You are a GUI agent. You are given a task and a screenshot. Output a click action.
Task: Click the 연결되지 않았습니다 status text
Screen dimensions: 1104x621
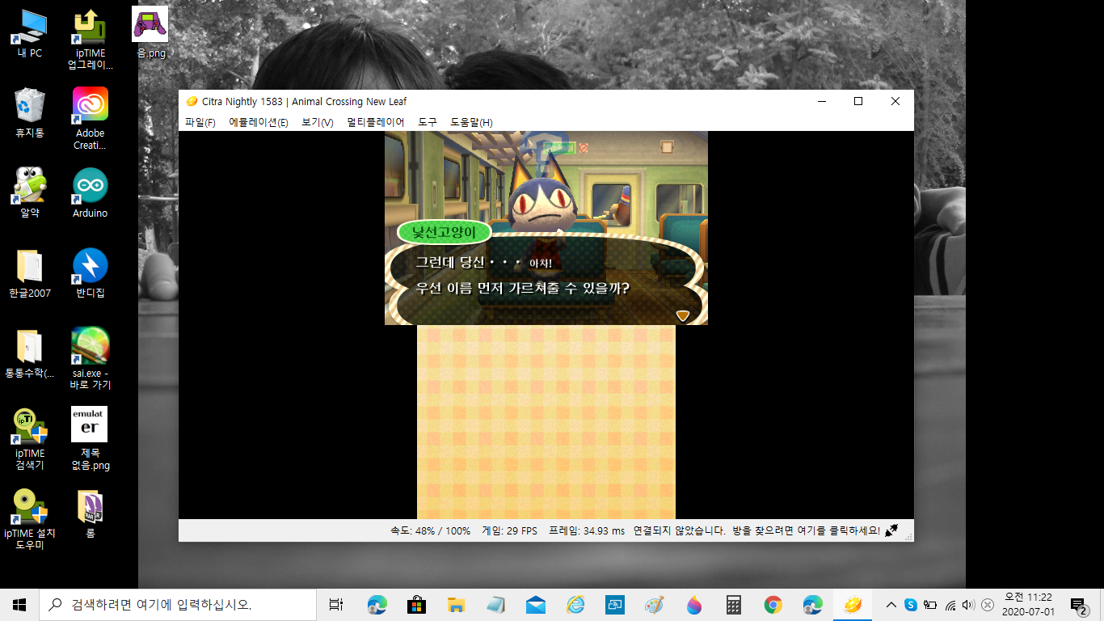click(x=679, y=531)
